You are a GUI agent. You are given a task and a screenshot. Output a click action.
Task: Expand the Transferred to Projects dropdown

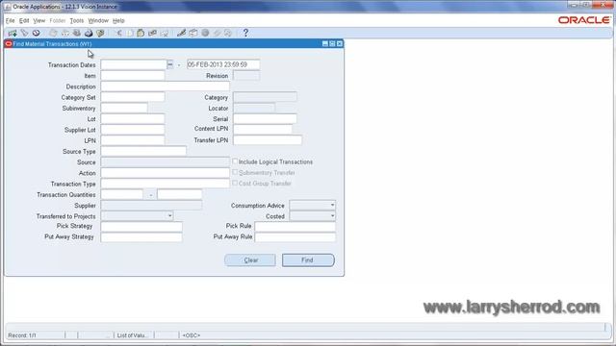pos(137,215)
